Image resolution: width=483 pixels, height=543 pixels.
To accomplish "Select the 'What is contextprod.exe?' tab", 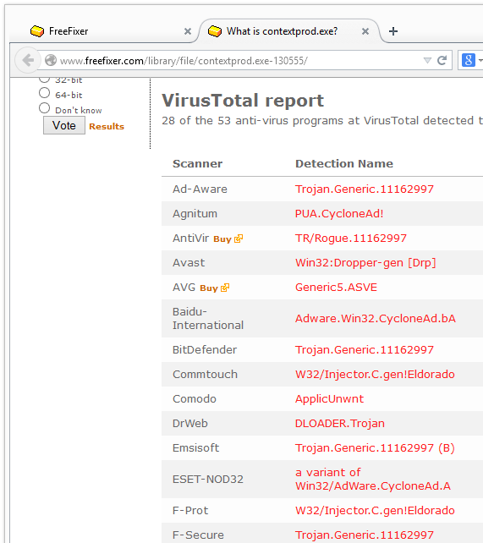I will point(289,31).
